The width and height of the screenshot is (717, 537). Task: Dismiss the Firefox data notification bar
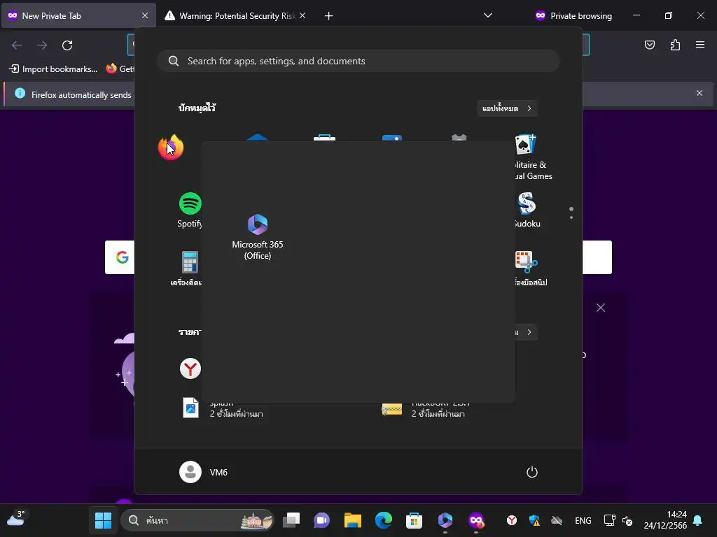pos(699,93)
